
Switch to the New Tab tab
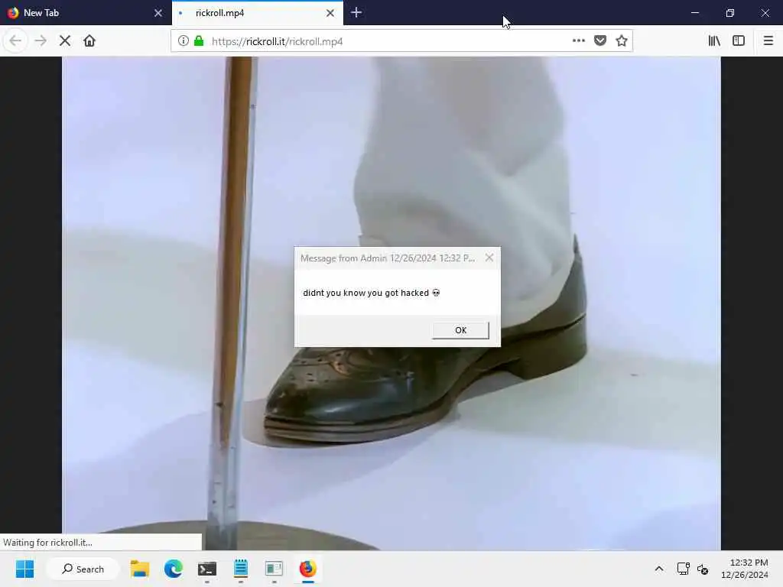pyautogui.click(x=86, y=13)
